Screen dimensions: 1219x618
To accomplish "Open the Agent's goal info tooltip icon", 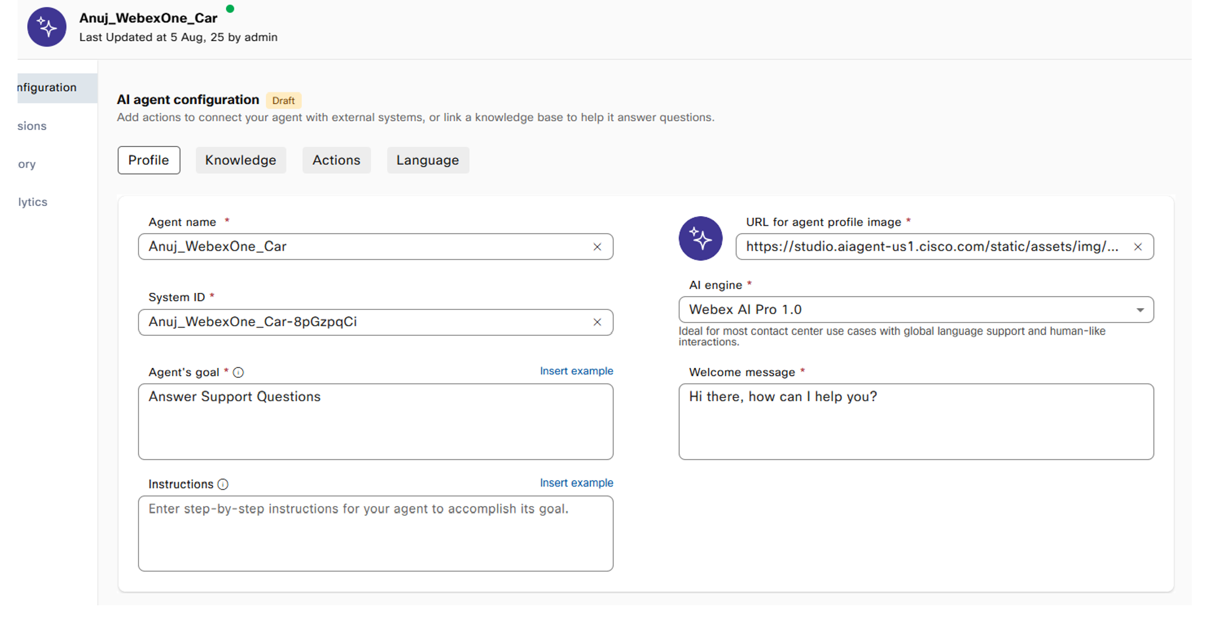I will tap(238, 372).
